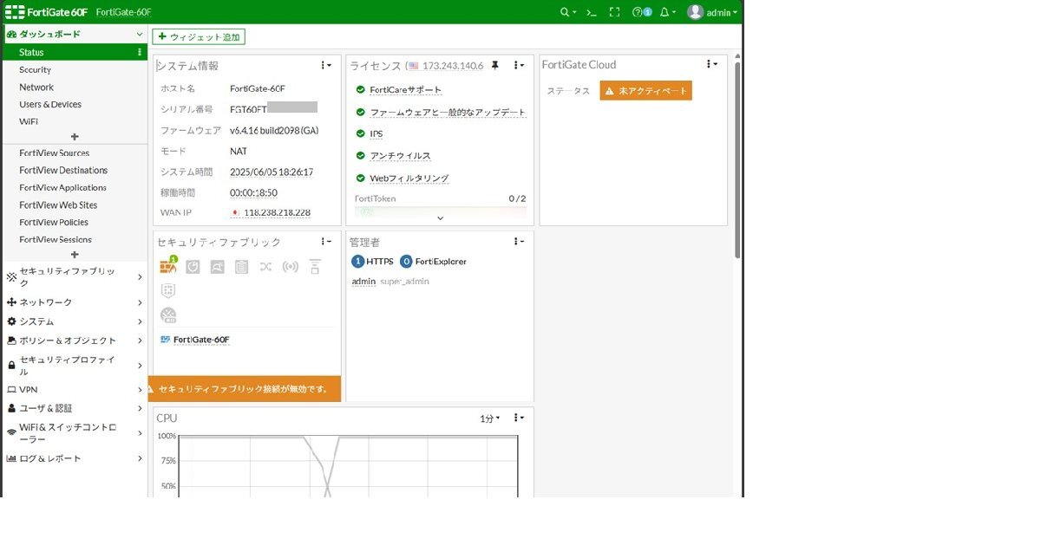Open the Users & Devices dashboard

pyautogui.click(x=50, y=104)
